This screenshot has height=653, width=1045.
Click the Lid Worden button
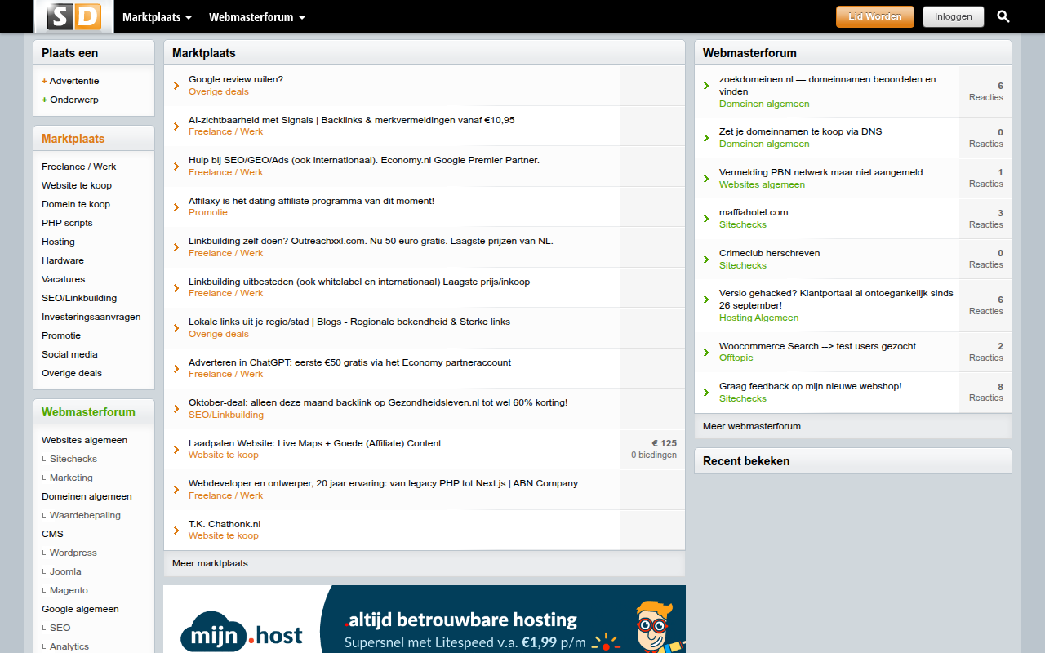click(x=875, y=16)
